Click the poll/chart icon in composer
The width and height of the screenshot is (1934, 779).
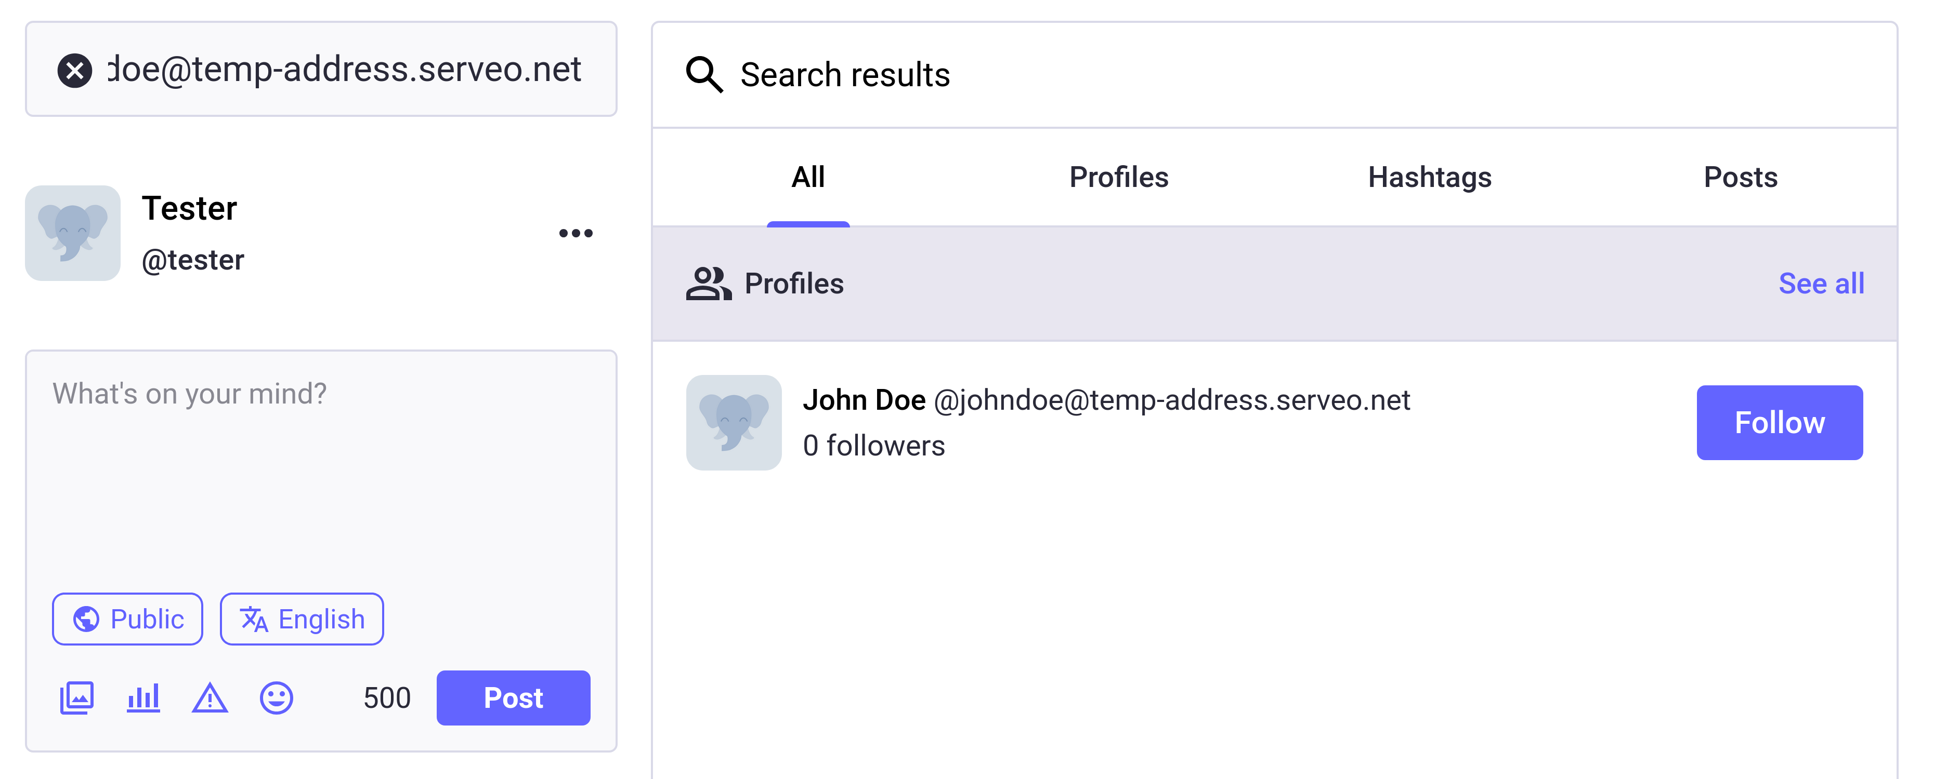(x=147, y=696)
